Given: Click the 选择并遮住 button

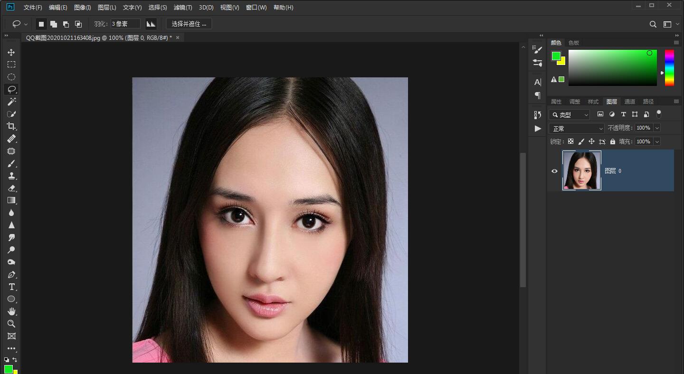Looking at the screenshot, I should 189,24.
